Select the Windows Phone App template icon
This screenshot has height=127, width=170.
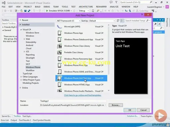click(x=59, y=33)
